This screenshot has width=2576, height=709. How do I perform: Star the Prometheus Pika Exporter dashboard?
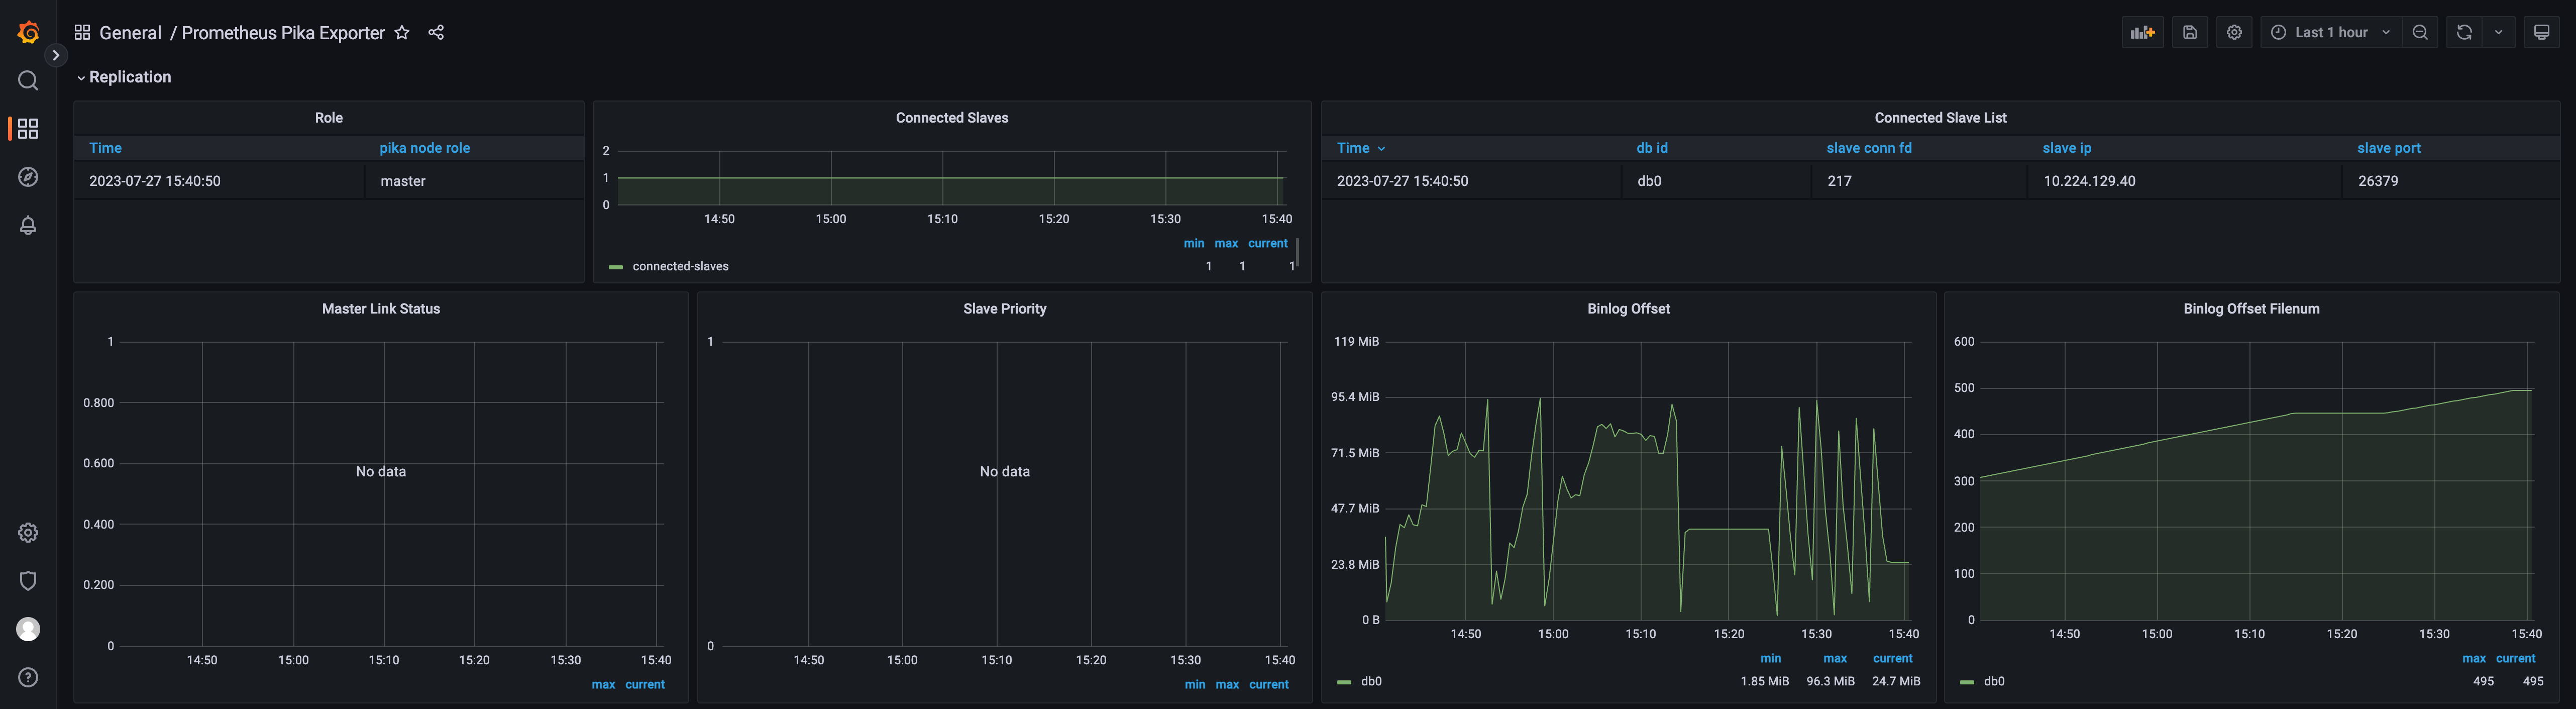402,33
